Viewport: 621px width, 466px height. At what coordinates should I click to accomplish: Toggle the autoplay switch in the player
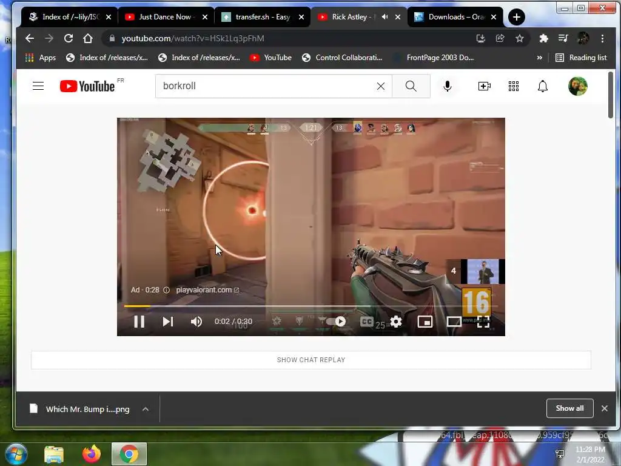336,322
